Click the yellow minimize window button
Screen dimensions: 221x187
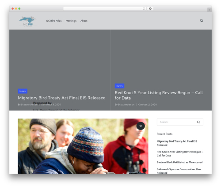tap(16, 8)
